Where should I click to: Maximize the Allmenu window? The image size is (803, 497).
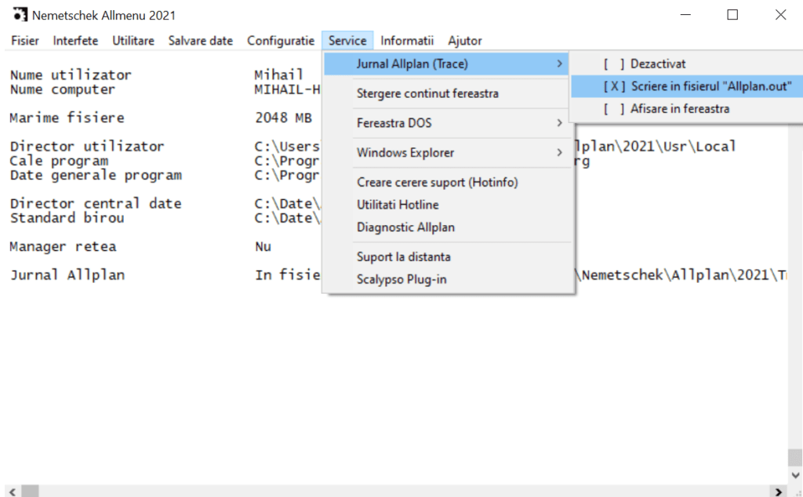pyautogui.click(x=733, y=15)
